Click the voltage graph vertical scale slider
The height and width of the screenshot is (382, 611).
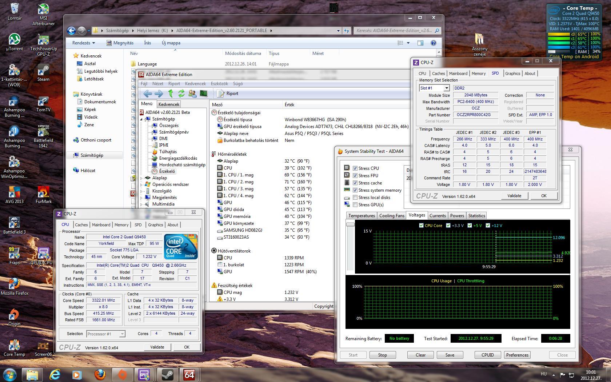coord(350,225)
